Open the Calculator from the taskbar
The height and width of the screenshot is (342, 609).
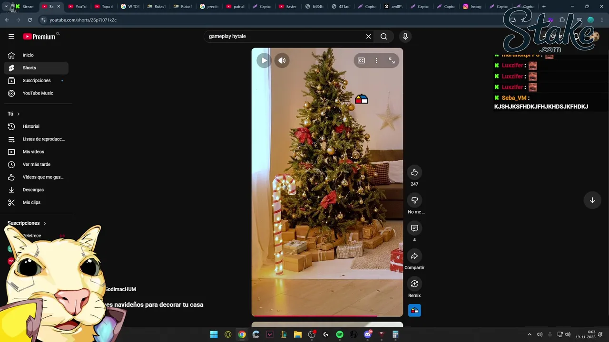tap(395, 335)
